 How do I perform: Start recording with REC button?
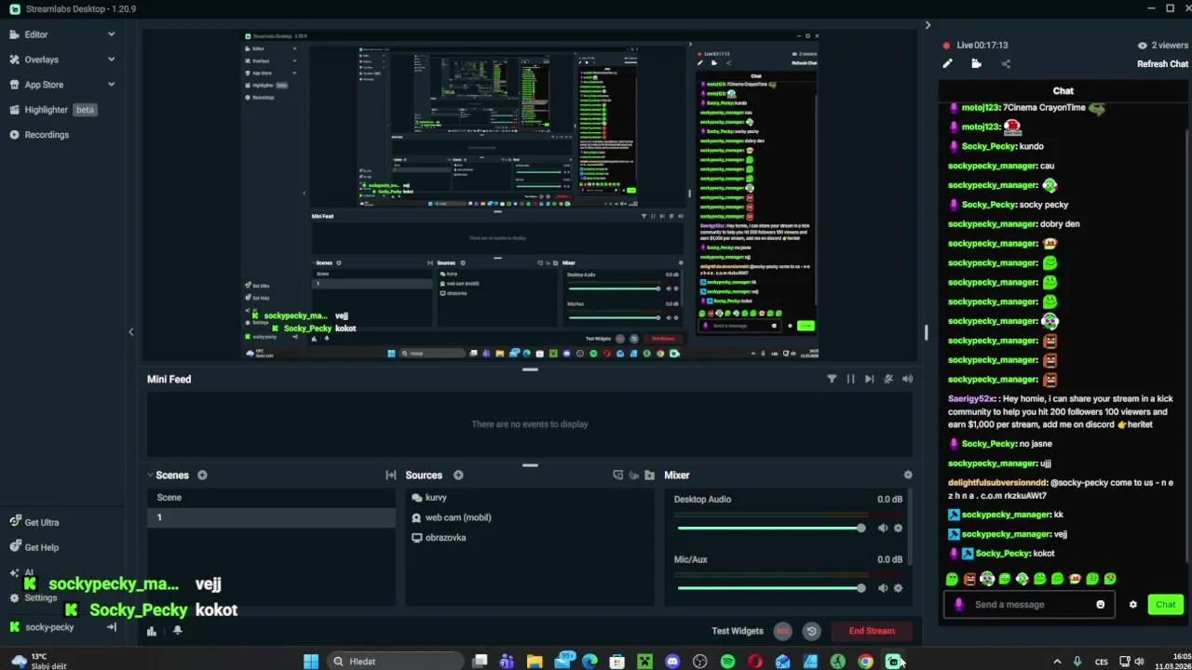(783, 631)
